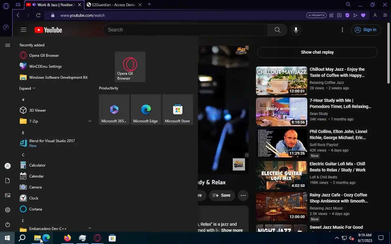Open the browser profile icon
This screenshot has height=244, width=391.
(375, 15)
